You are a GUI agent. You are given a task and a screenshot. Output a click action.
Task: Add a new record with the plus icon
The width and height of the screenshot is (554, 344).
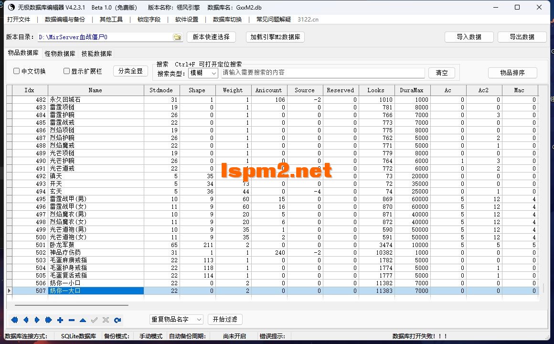pyautogui.click(x=61, y=320)
